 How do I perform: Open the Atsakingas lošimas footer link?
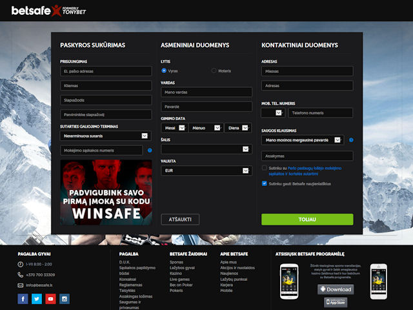136,296
